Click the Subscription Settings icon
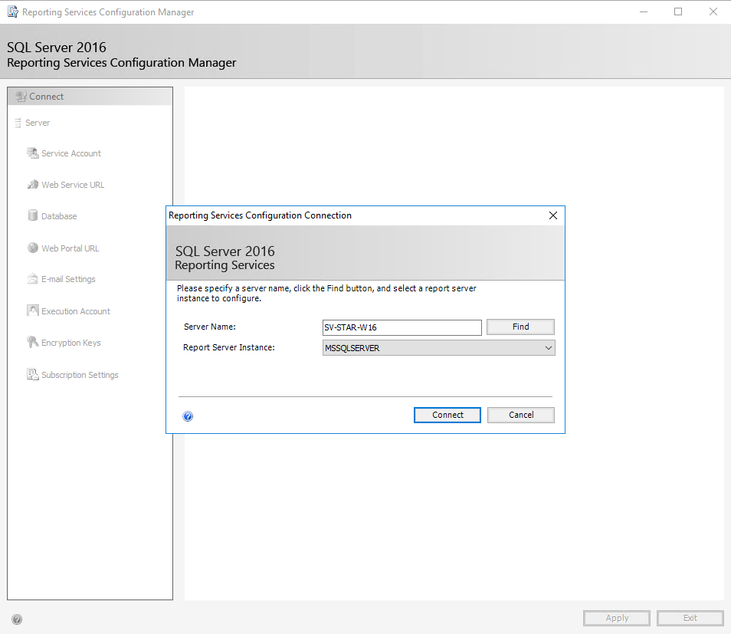Screen dimensions: 731x634 point(33,374)
